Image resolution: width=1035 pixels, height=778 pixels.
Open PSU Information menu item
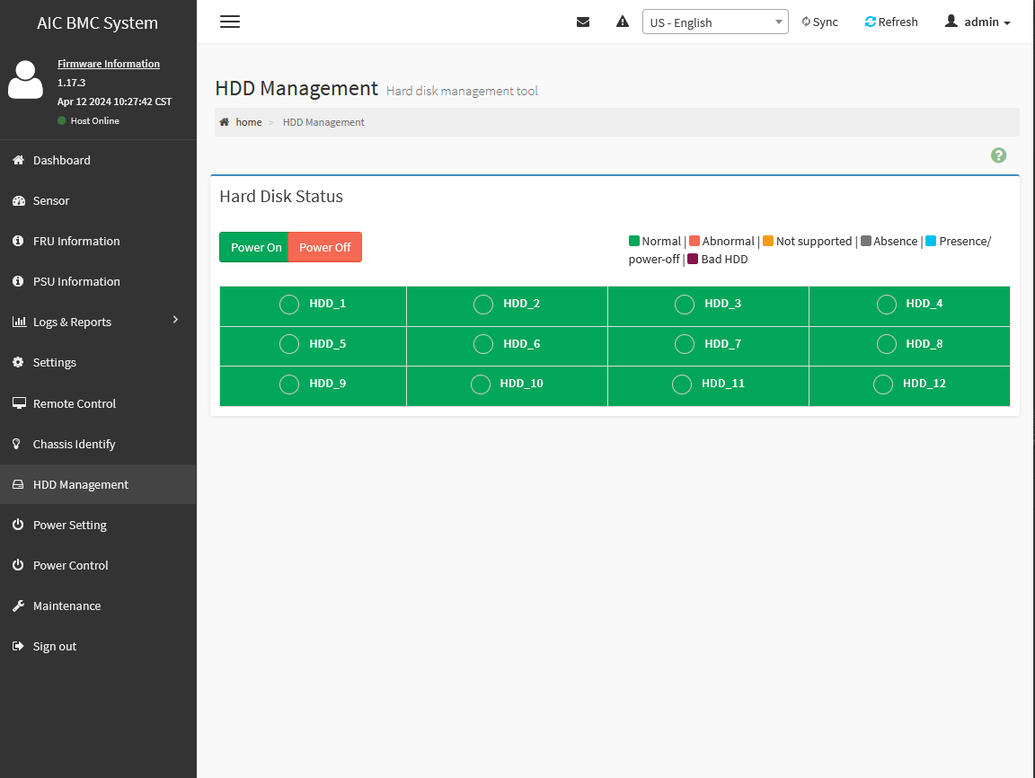[98, 281]
